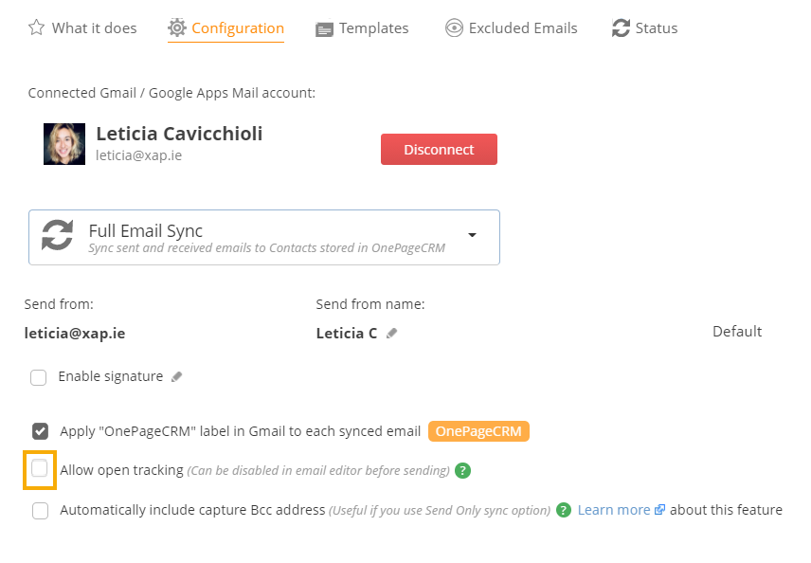
Task: Click the Templates tab icon
Action: (x=324, y=29)
